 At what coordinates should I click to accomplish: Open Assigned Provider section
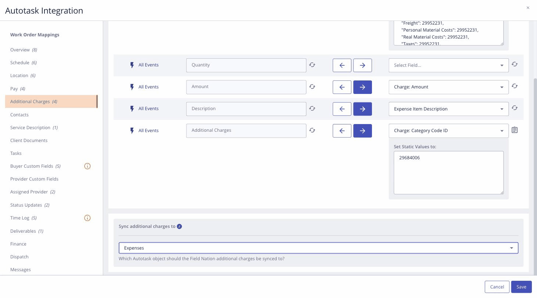[33, 192]
